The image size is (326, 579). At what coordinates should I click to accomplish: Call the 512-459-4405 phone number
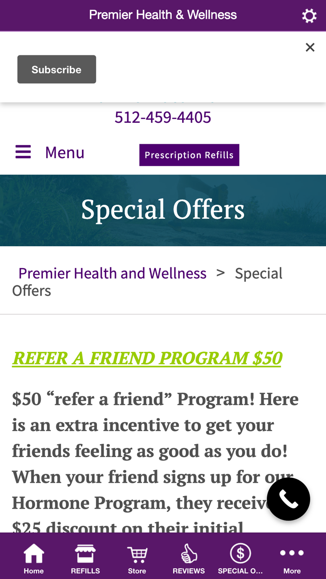(163, 117)
